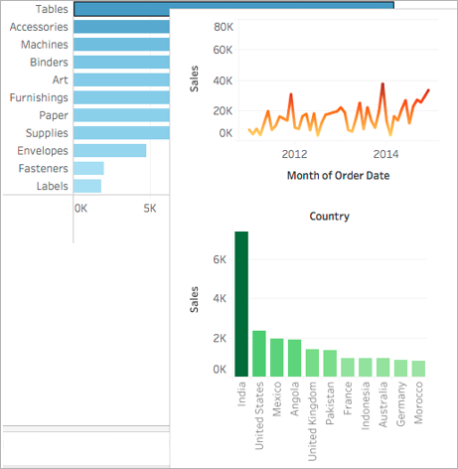Image resolution: width=458 pixels, height=469 pixels.
Task: Select the Supplies category label
Action: [47, 133]
